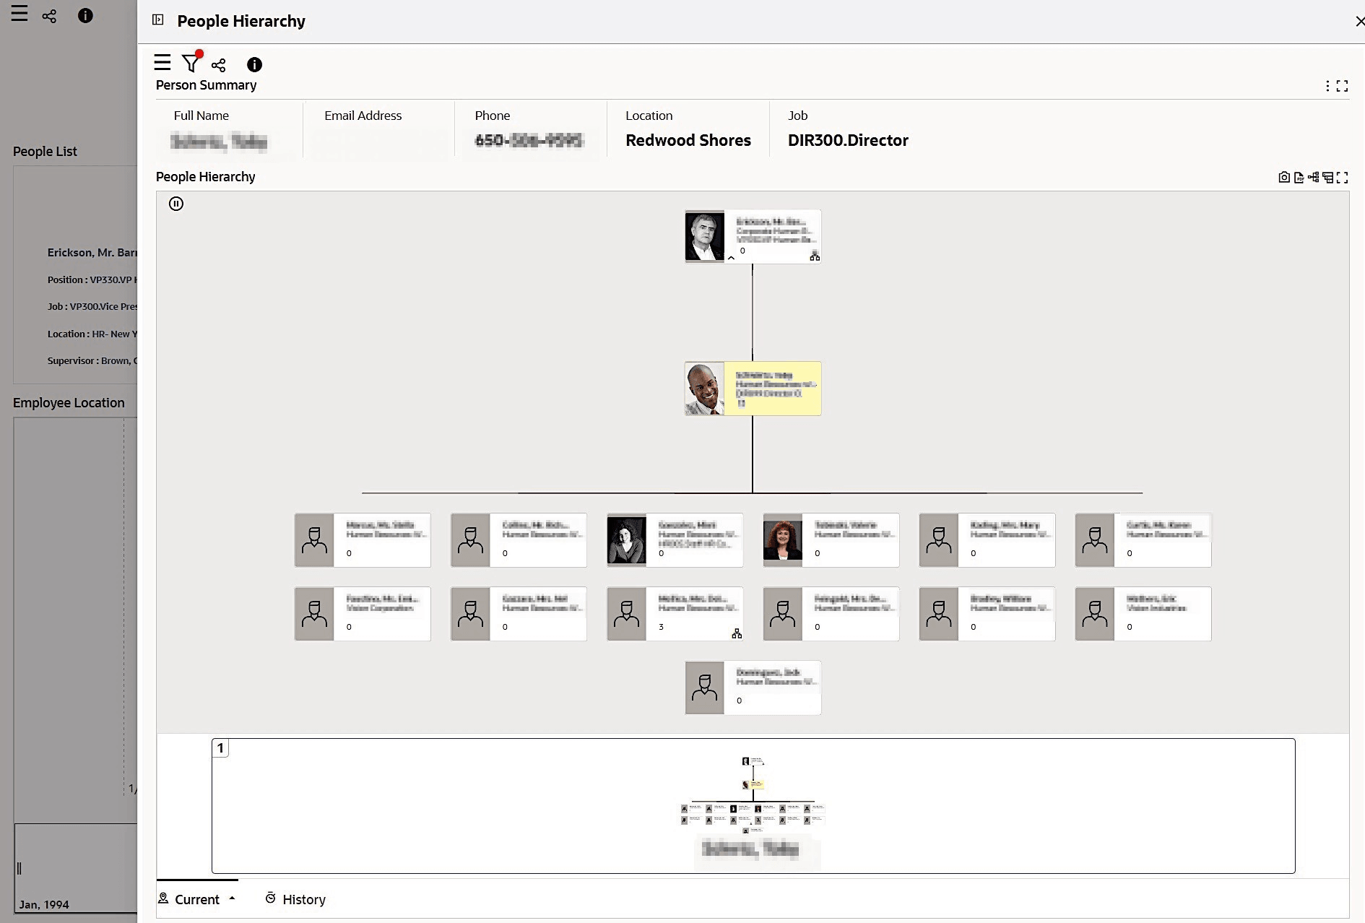The height and width of the screenshot is (923, 1365).
Task: Open the card with the dark-haired woman photo
Action: click(675, 540)
